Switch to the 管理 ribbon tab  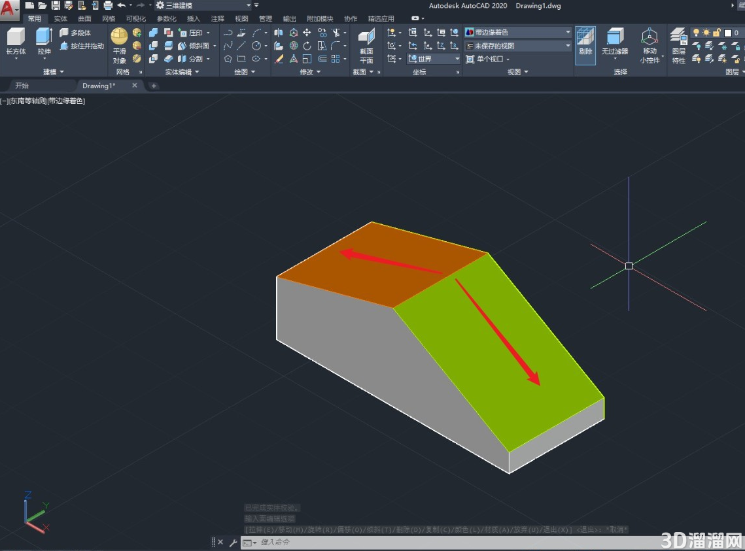point(266,18)
